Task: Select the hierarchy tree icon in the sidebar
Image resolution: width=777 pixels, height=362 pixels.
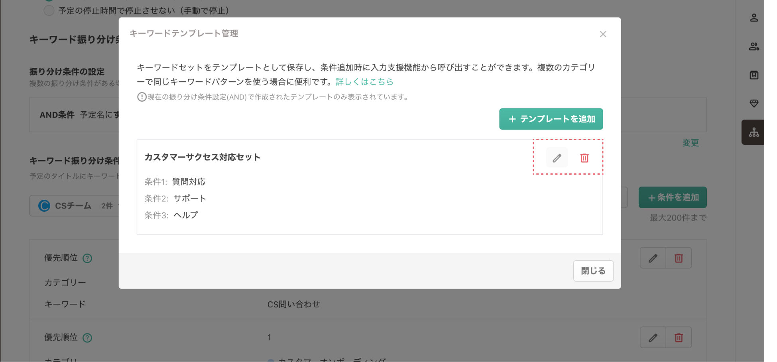Action: click(x=753, y=132)
